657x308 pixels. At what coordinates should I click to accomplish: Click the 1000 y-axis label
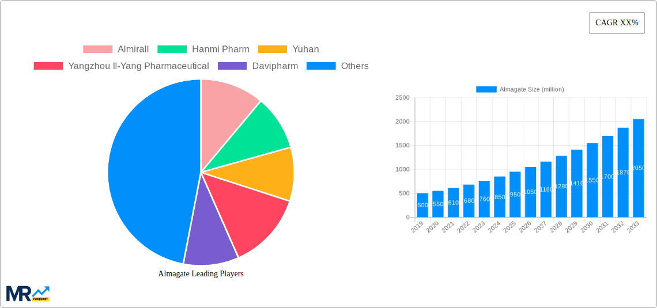pyautogui.click(x=402, y=169)
